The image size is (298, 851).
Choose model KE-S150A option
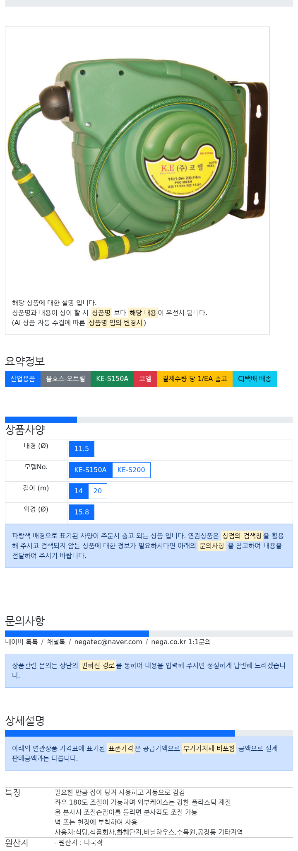point(90,470)
